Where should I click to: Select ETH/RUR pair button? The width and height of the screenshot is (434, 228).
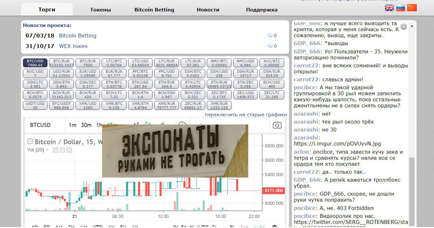click(x=219, y=84)
